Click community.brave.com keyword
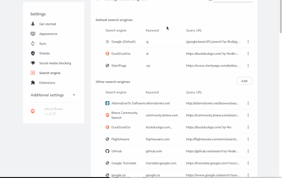Image resolution: width=282 pixels, height=178 pixels. pyautogui.click(x=162, y=116)
